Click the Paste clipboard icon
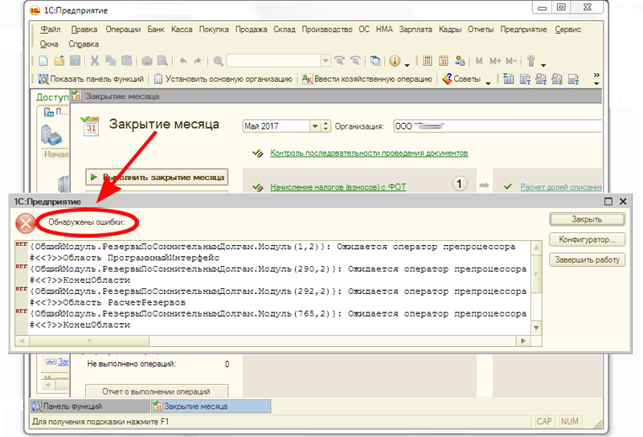 [x=127, y=61]
